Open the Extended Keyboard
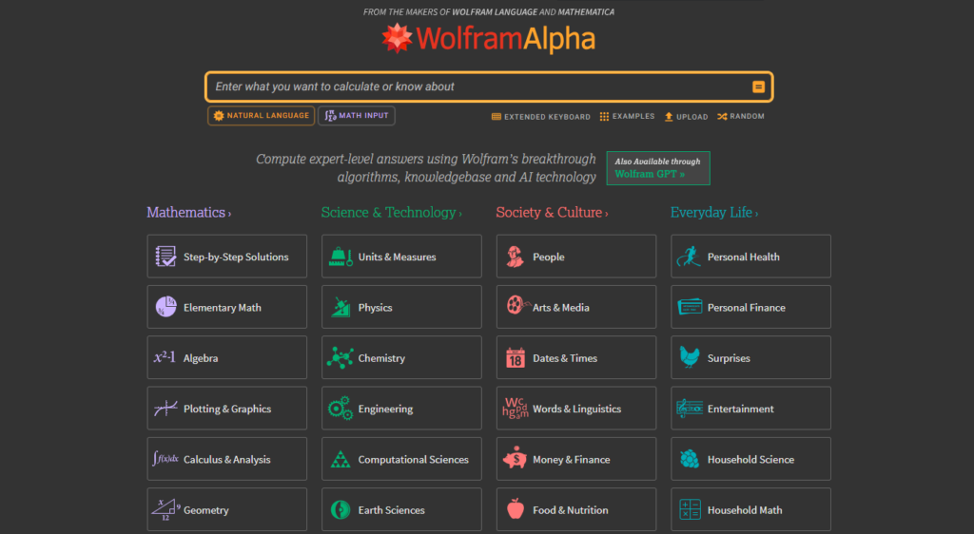The width and height of the screenshot is (974, 534). pos(541,117)
